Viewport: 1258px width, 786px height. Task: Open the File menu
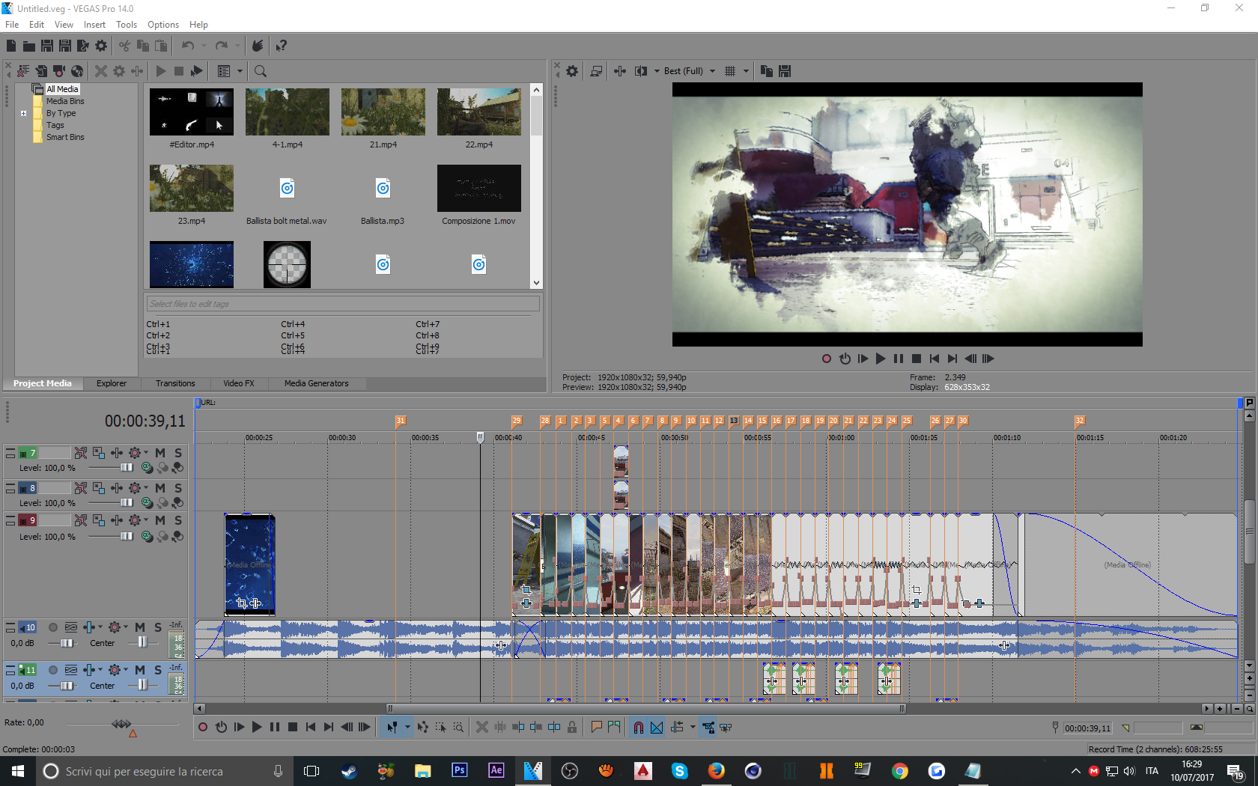(12, 25)
